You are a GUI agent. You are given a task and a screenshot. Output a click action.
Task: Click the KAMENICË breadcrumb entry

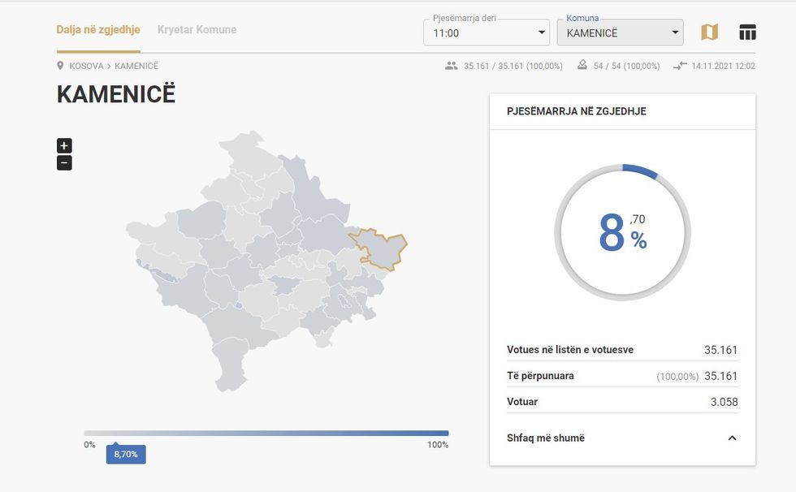[135, 66]
